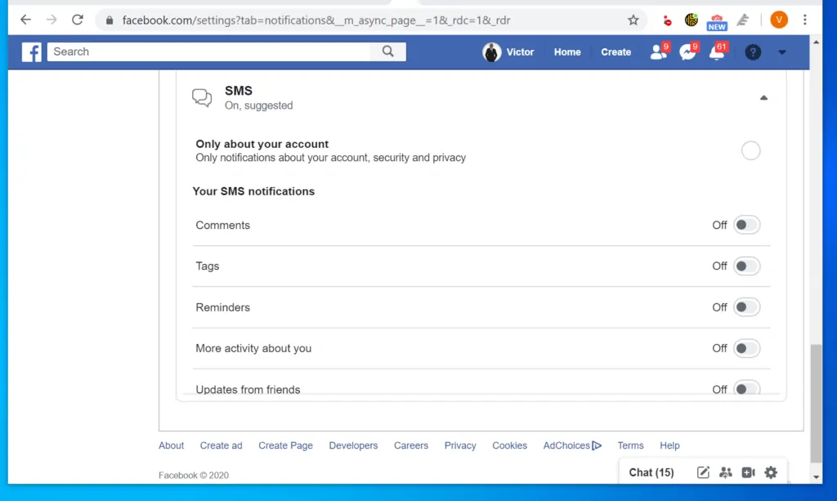This screenshot has width=837, height=501.
Task: Start a video room from chat bar
Action: 748,472
